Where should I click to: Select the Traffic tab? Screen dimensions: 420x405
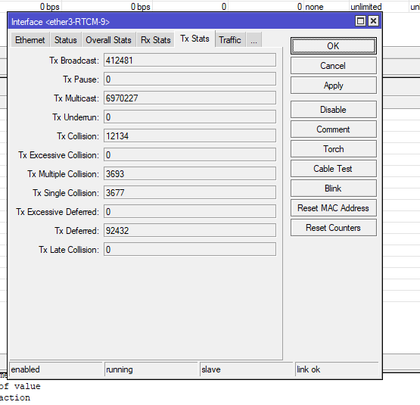230,40
